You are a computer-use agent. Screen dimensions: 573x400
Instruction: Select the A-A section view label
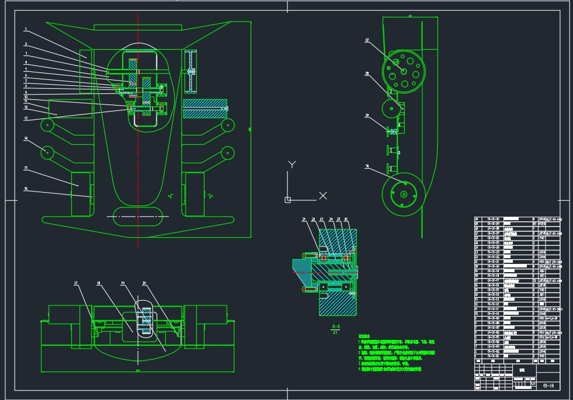pyautogui.click(x=336, y=326)
